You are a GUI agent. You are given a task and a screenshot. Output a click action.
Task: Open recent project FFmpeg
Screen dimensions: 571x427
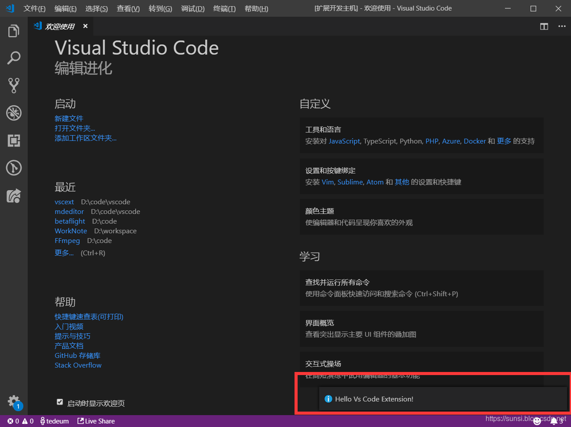pyautogui.click(x=67, y=240)
